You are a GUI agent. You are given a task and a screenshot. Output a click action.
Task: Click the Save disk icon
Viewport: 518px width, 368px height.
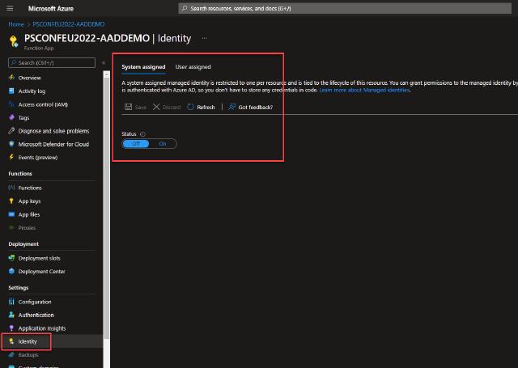click(128, 107)
